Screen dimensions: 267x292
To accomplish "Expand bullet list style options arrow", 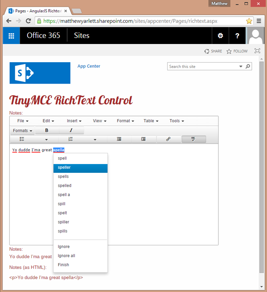I will 46,140.
